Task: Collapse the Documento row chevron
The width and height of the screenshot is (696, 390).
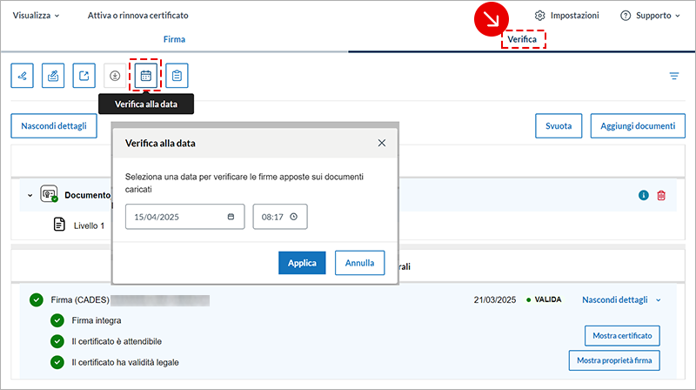Action: pos(30,196)
